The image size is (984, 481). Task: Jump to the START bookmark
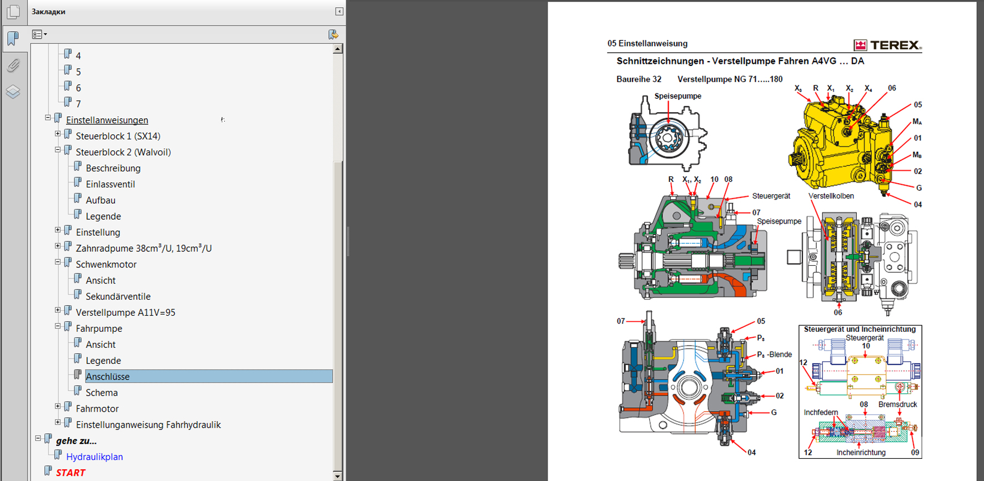click(71, 473)
